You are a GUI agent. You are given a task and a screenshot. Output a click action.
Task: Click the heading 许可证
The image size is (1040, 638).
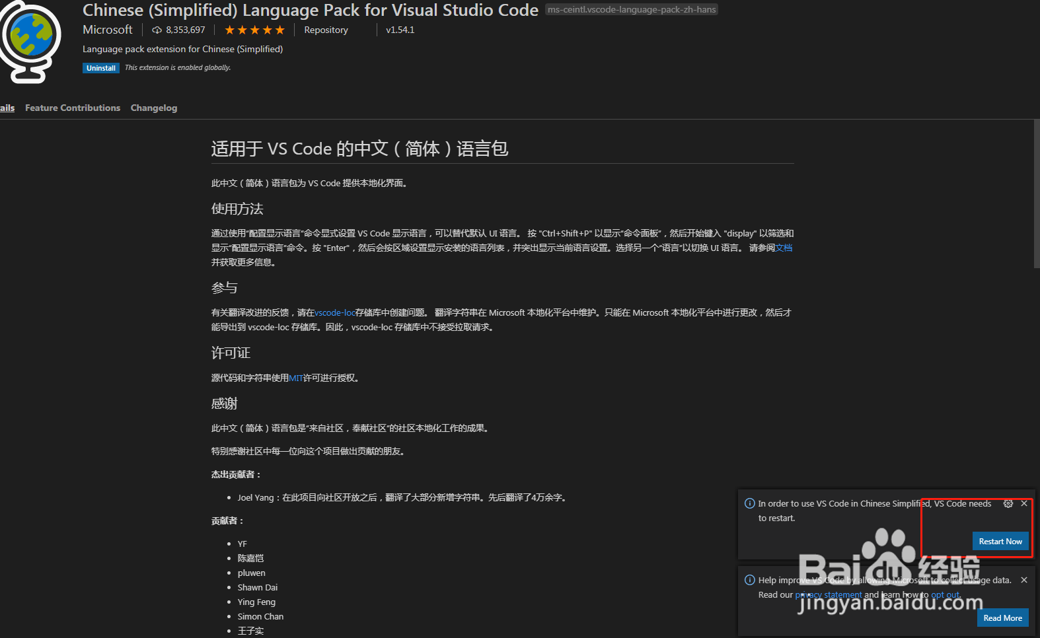point(231,353)
